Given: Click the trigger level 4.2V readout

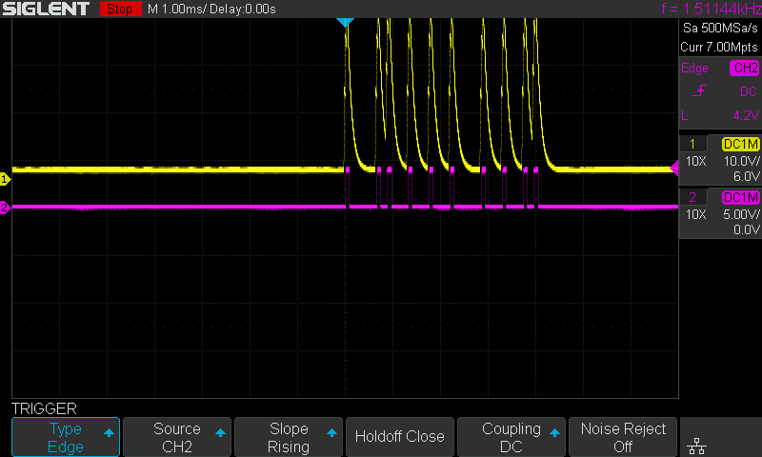Looking at the screenshot, I should coord(745,115).
